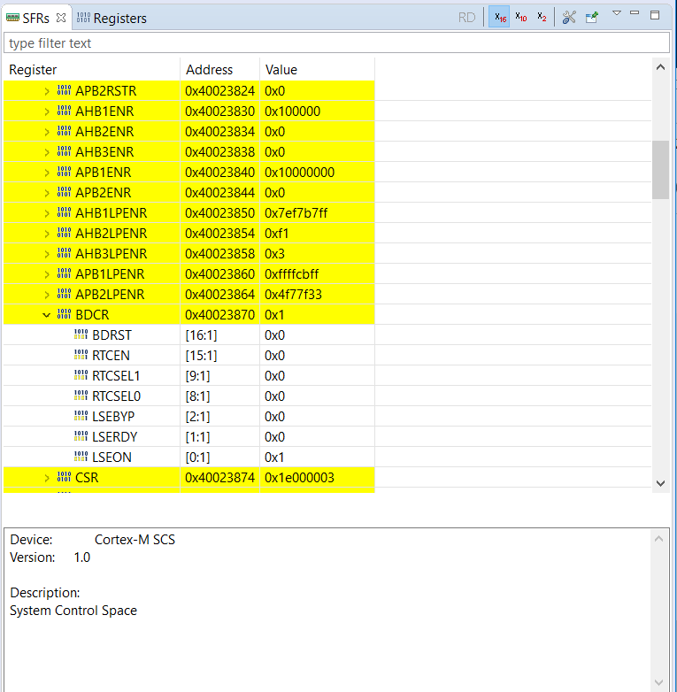Click the APB2ENR register icon

tap(64, 192)
